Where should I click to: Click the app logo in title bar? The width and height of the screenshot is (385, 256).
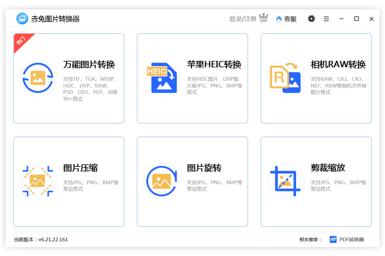(x=22, y=18)
